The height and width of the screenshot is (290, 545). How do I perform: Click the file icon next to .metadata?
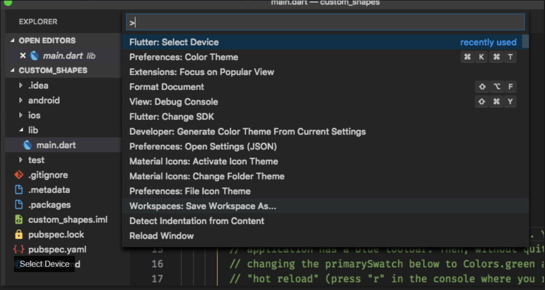coord(19,190)
